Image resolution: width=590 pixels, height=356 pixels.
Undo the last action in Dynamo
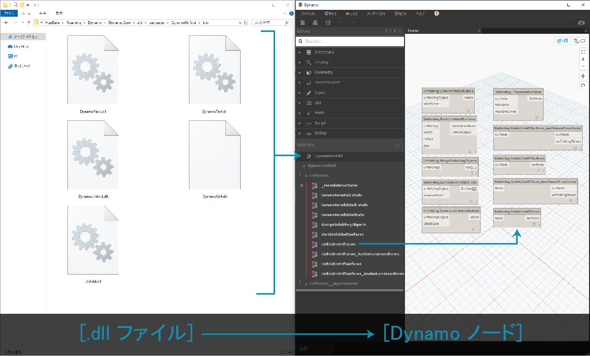tap(341, 23)
